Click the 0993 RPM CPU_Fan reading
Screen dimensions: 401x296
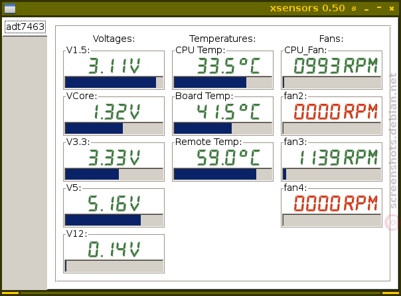(x=336, y=66)
